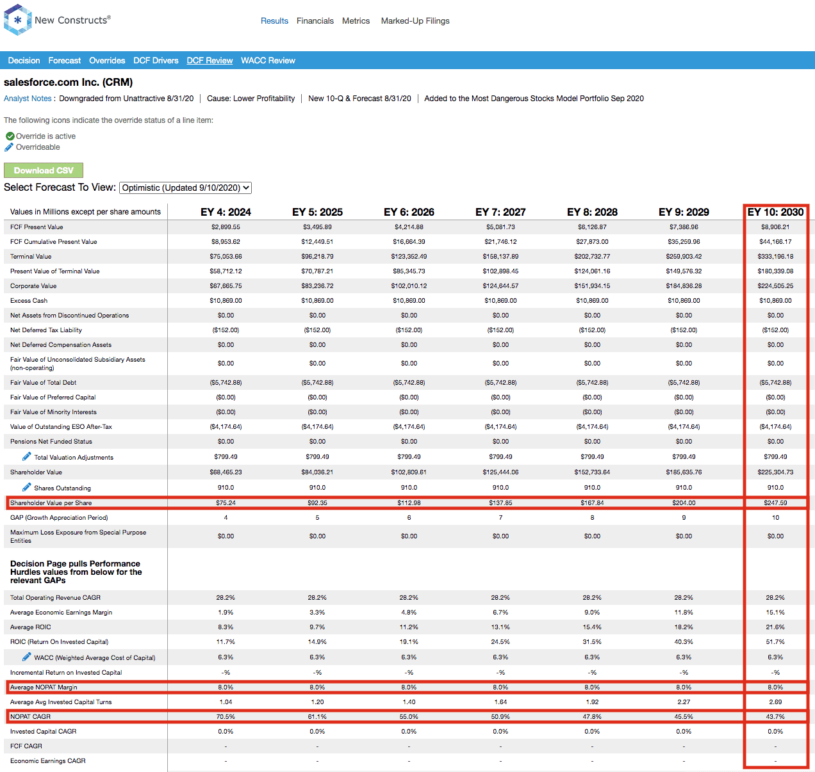
Task: Switch to the Overrides tab
Action: (107, 61)
